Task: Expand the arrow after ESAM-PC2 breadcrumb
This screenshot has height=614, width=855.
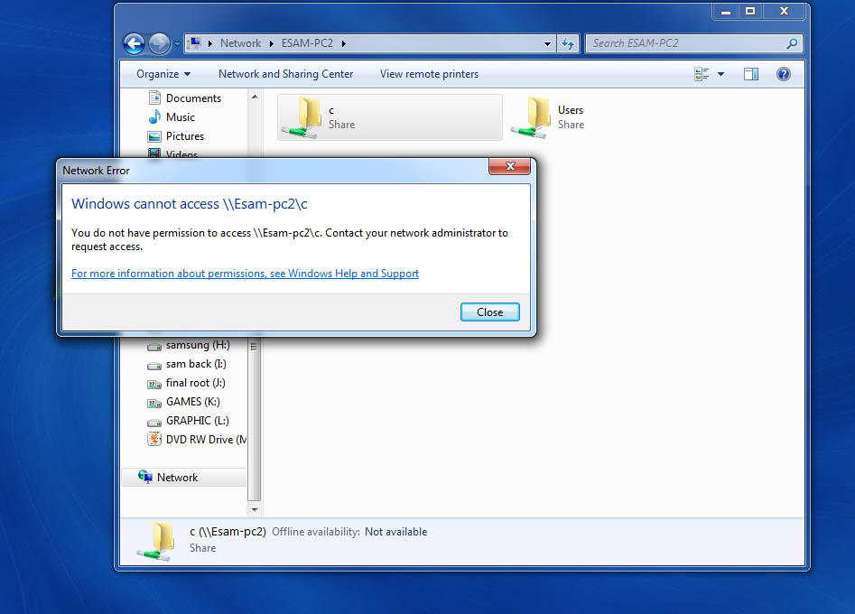Action: click(x=343, y=43)
